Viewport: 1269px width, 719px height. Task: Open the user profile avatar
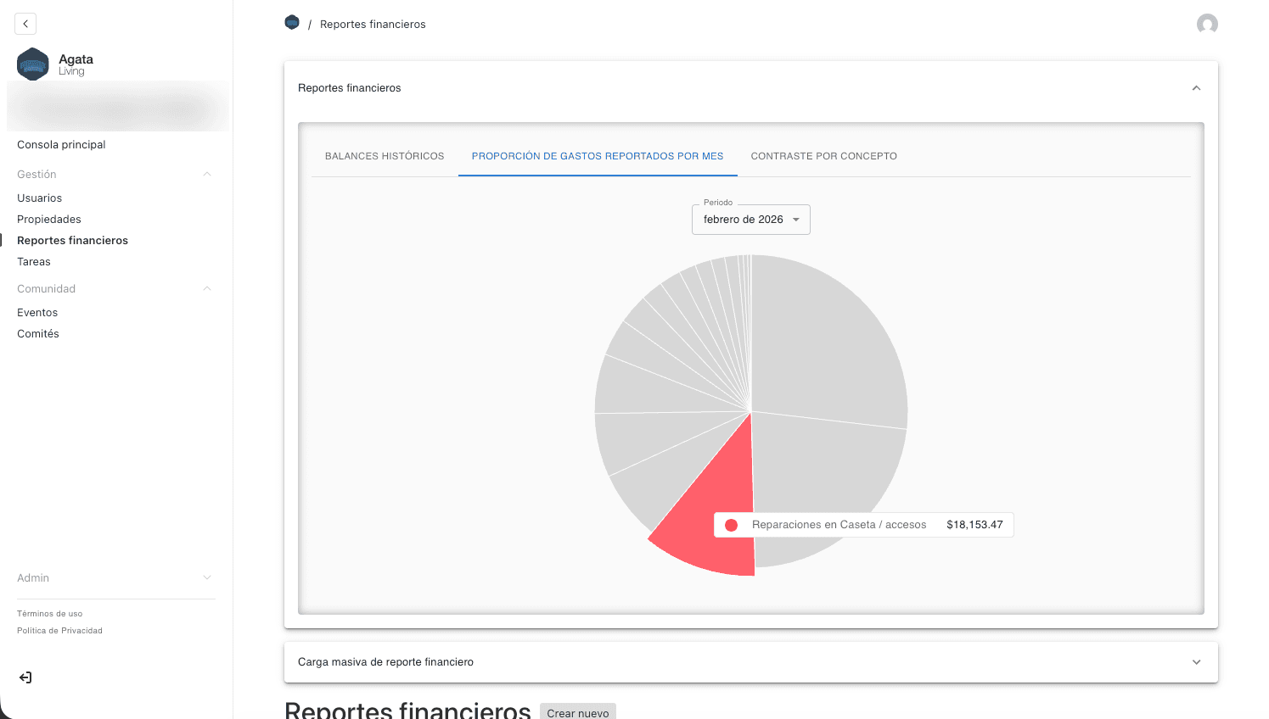(1206, 24)
